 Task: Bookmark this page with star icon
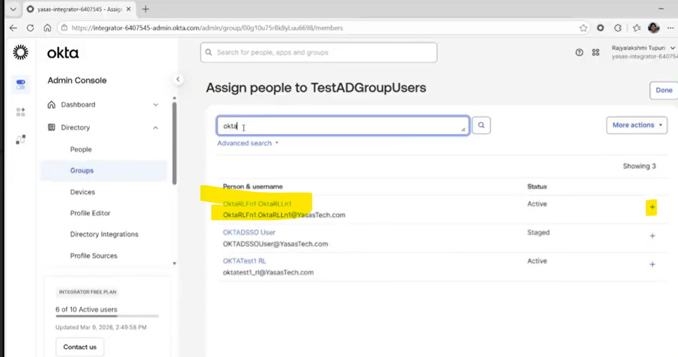[x=583, y=28]
